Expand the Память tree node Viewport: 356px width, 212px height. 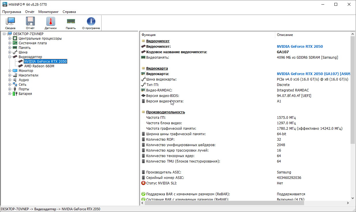click(x=10, y=48)
